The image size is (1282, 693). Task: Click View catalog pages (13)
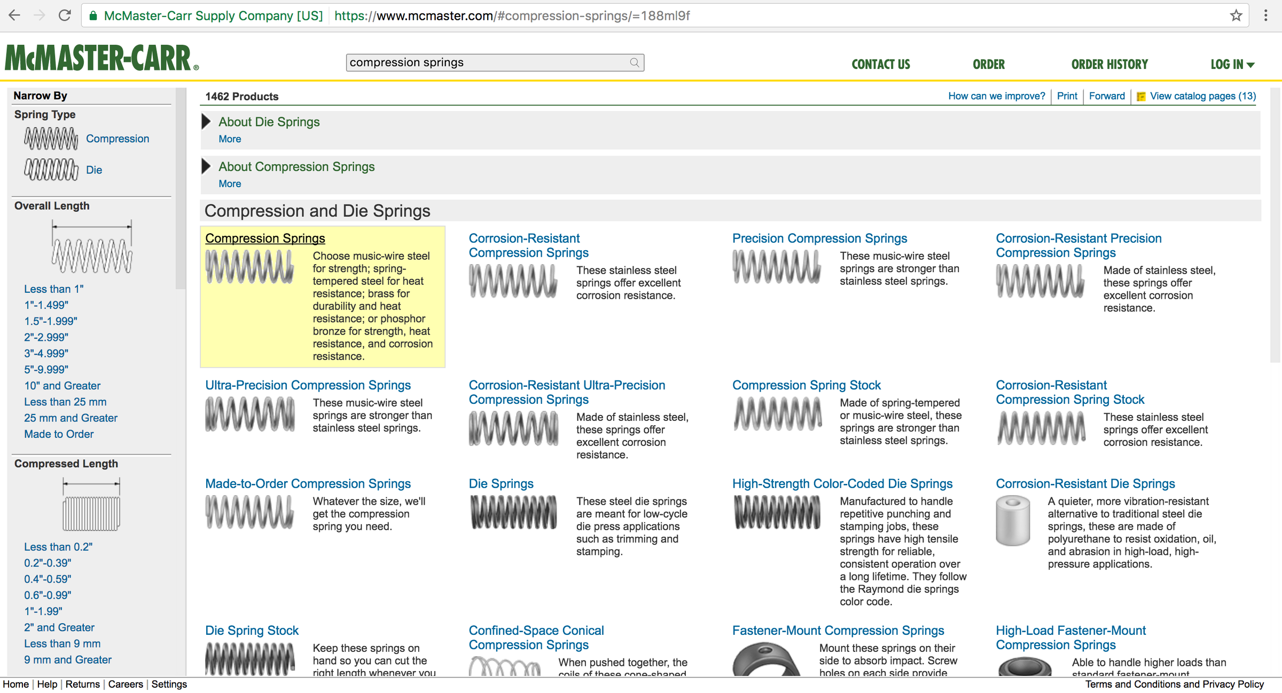[1203, 96]
